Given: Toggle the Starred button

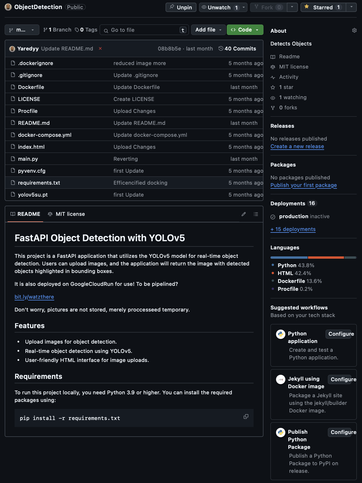Looking at the screenshot, I should pyautogui.click(x=323, y=7).
